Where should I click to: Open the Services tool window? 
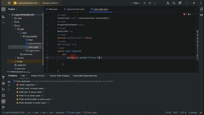point(4,83)
